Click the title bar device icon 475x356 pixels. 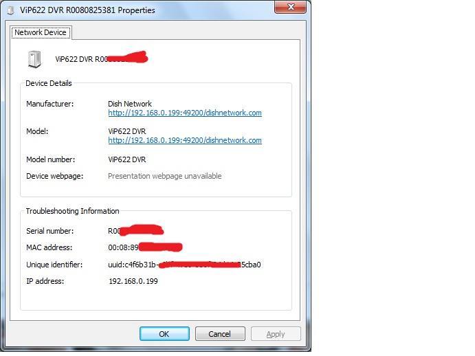11,10
